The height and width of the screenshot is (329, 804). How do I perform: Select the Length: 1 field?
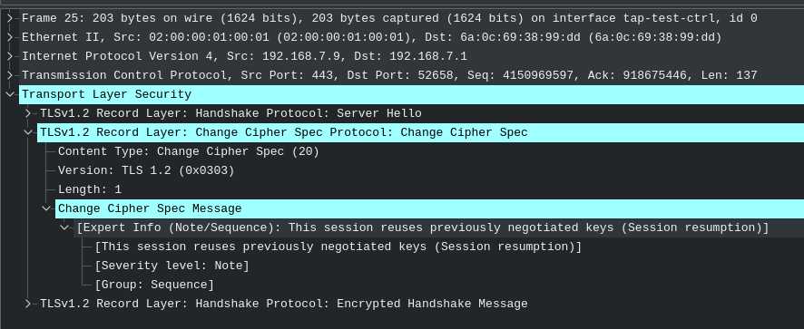[x=89, y=189]
